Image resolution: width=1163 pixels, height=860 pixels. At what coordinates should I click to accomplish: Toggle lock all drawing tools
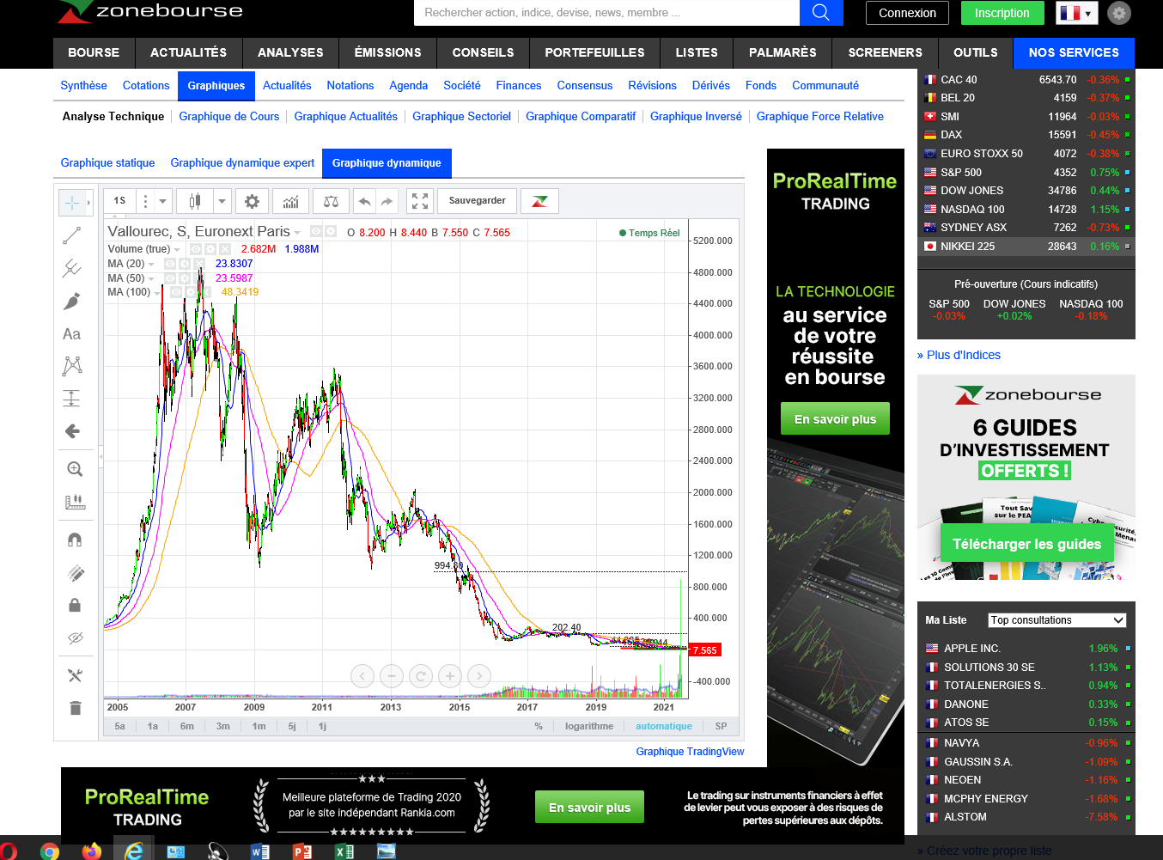point(75,605)
